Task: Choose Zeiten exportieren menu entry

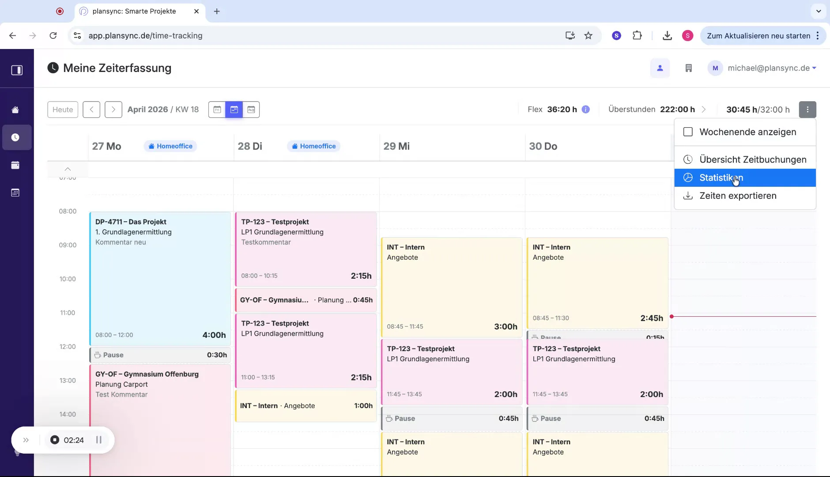Action: (745, 196)
